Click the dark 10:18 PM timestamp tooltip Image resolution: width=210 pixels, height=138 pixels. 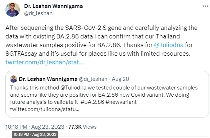click(x=35, y=134)
